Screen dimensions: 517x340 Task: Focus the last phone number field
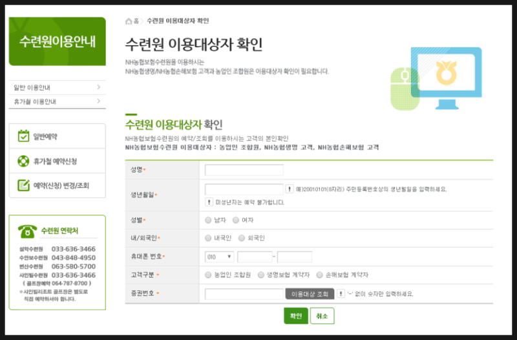point(295,257)
